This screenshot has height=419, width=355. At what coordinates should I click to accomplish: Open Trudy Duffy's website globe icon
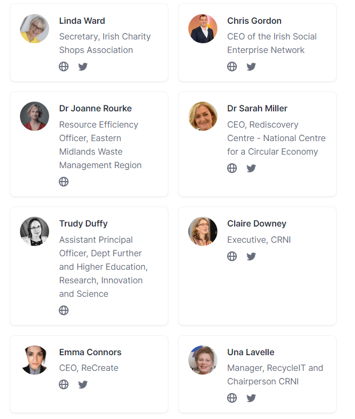click(x=64, y=310)
